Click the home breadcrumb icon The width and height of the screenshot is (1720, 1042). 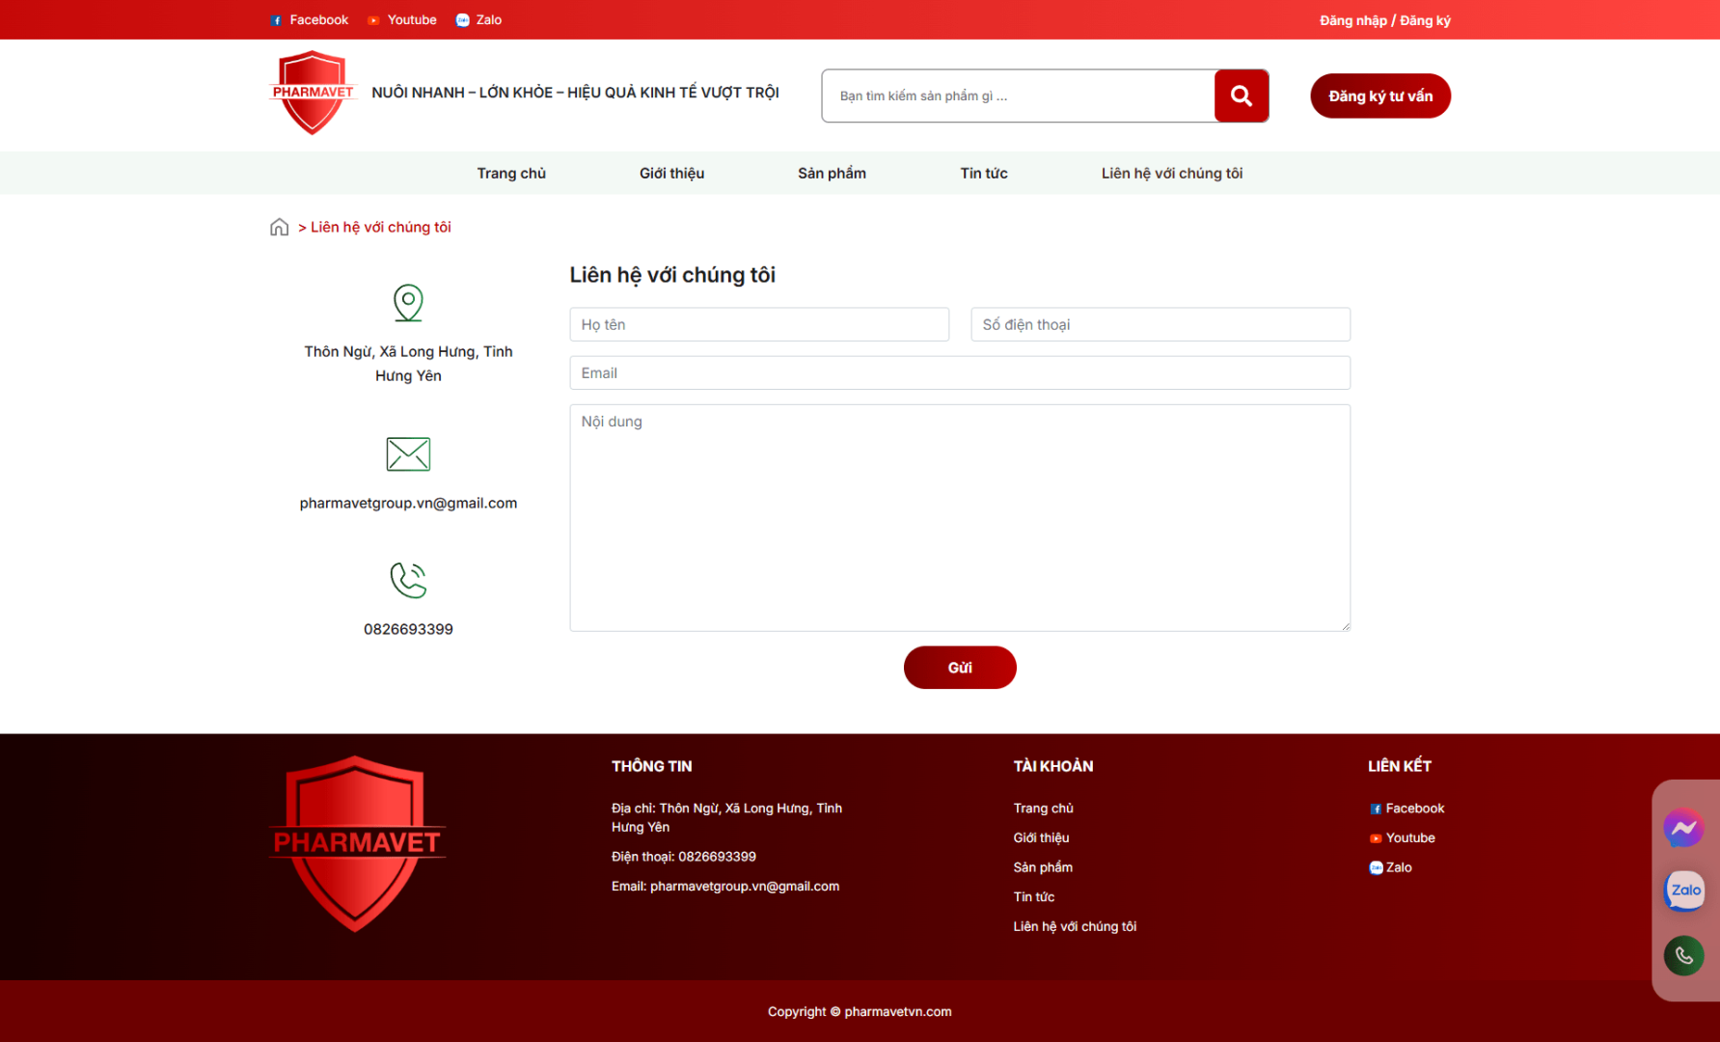click(x=279, y=227)
